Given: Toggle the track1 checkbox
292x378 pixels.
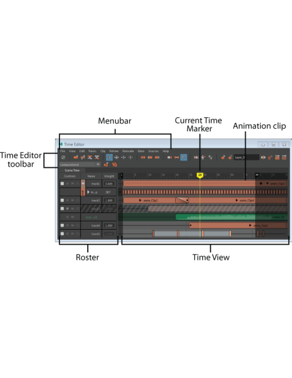Looking at the screenshot, I should point(62,184).
